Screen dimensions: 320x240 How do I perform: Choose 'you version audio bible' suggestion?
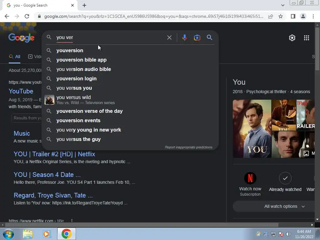pos(130,69)
